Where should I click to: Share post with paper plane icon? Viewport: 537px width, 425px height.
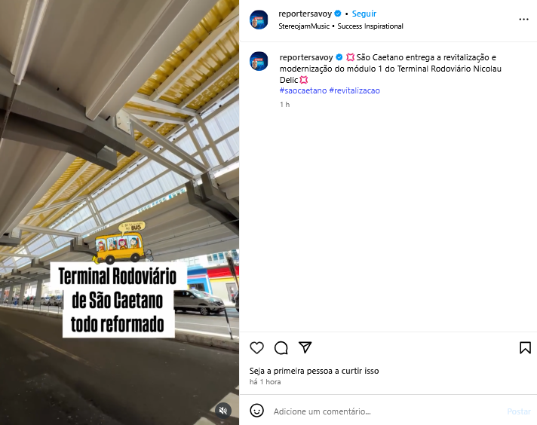[x=305, y=347]
